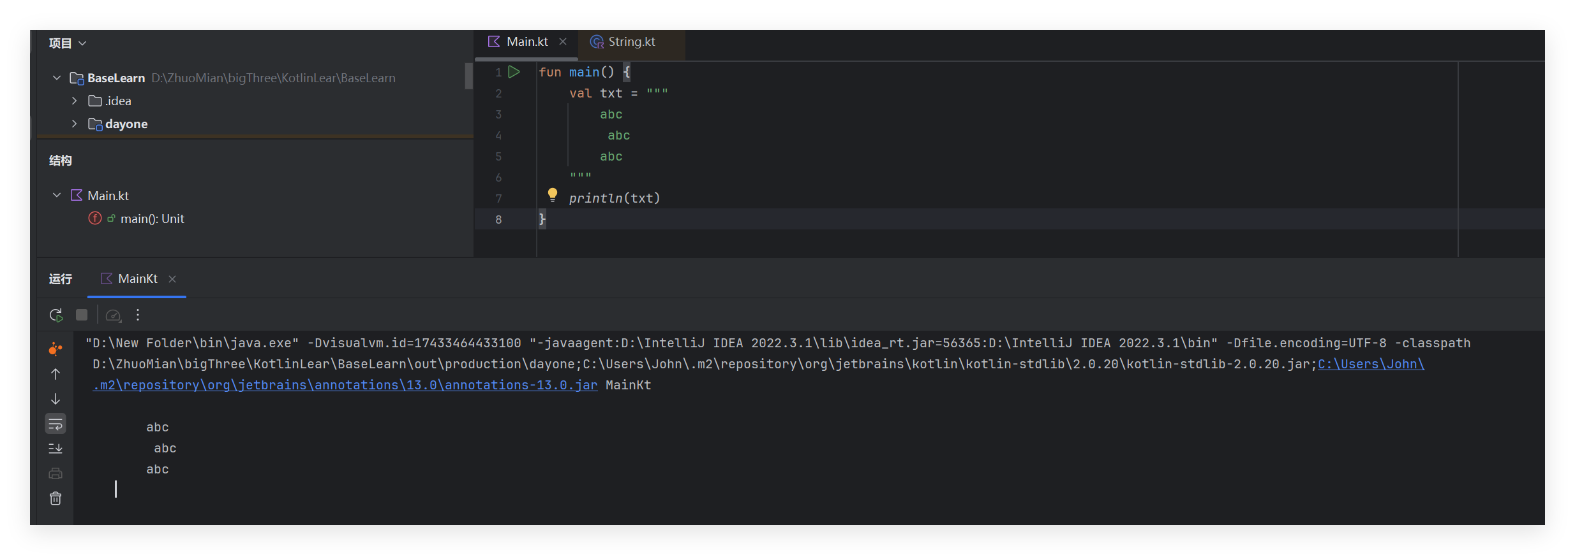Viewport: 1575px width, 555px height.
Task: Click the Kotlin file icon on Main.kt tab
Action: (x=494, y=41)
